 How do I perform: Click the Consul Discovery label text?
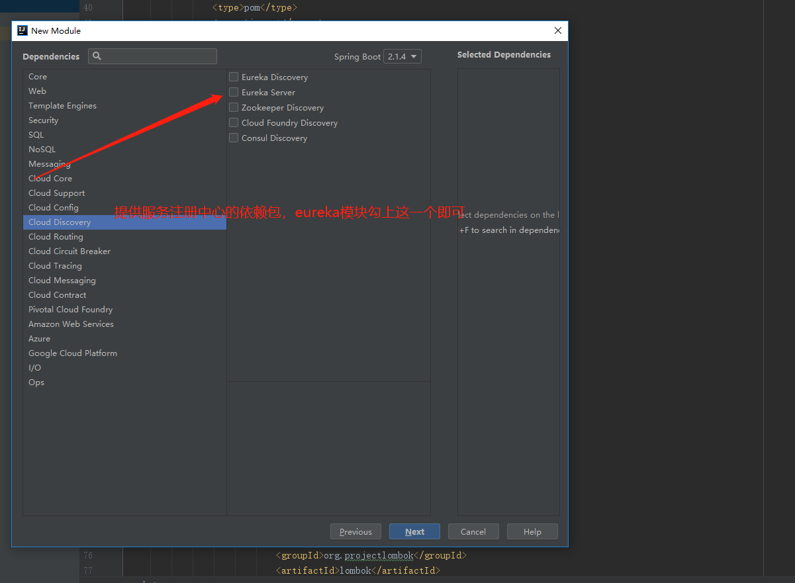274,138
